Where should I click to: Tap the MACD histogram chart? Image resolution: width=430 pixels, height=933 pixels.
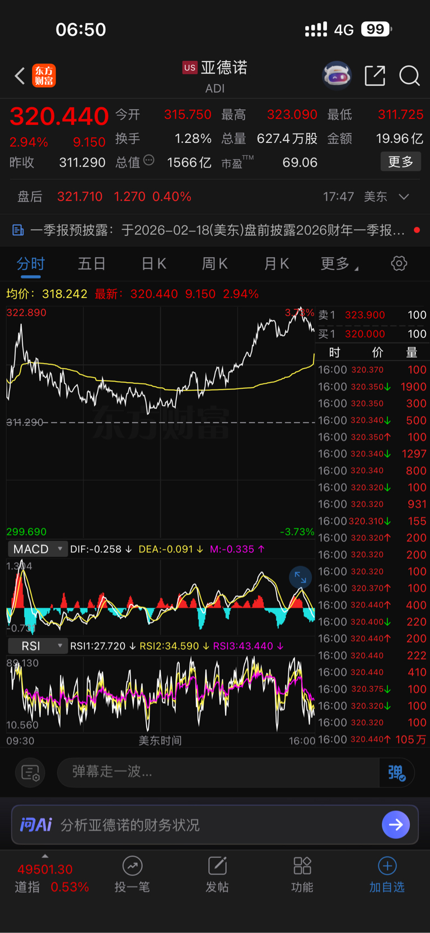(161, 596)
